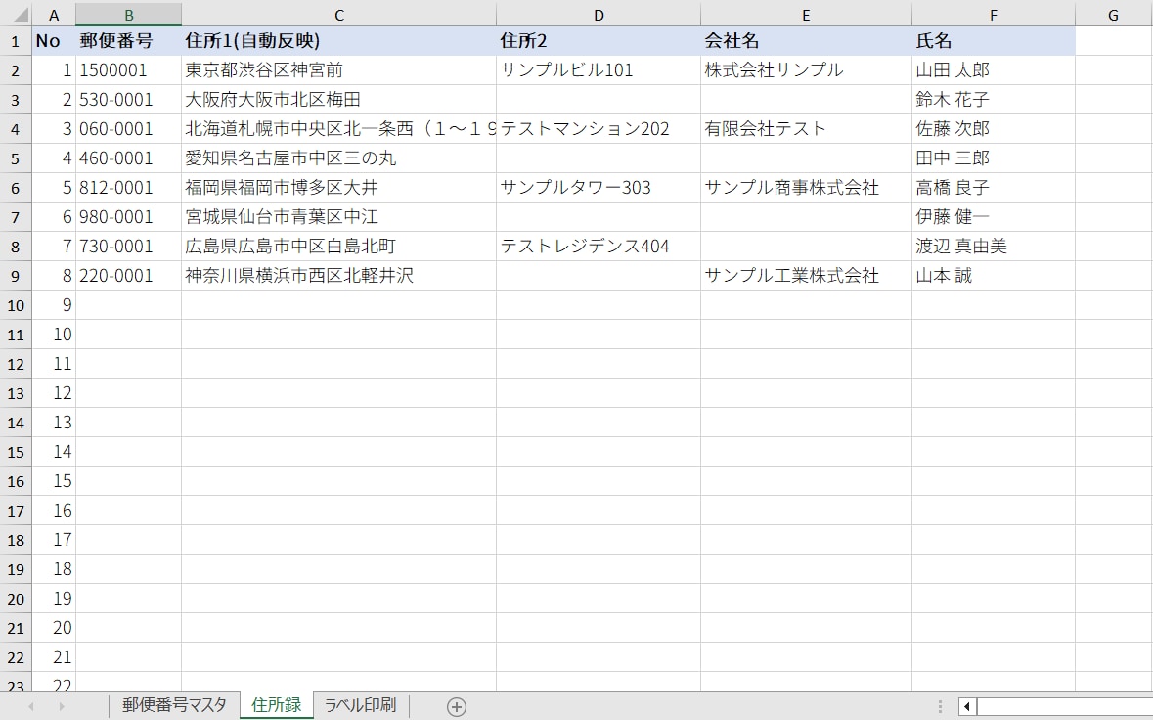Select postal code cell 060-0001
Screen dimensions: 1153x720
129,129
